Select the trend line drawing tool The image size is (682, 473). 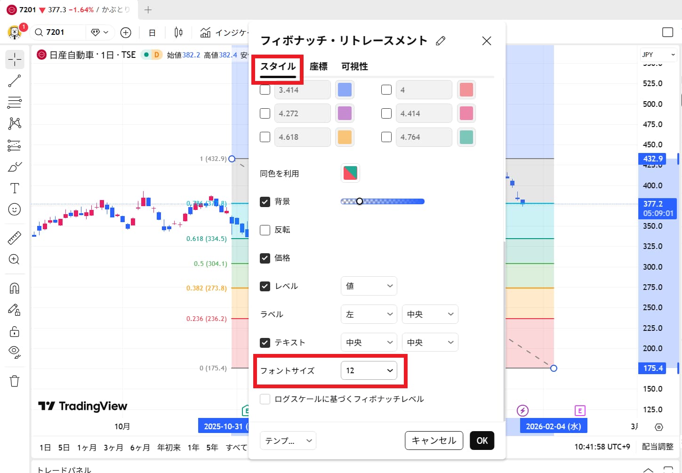click(x=15, y=80)
